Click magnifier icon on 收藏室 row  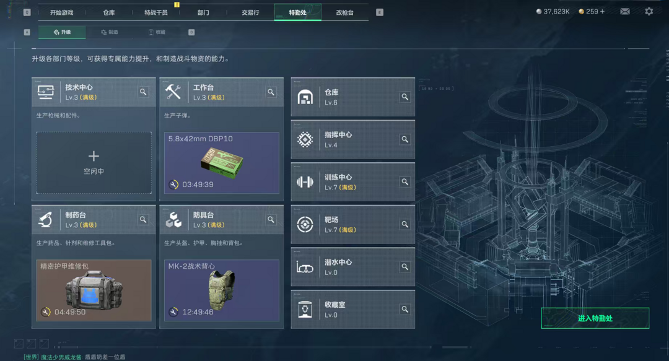pos(405,309)
